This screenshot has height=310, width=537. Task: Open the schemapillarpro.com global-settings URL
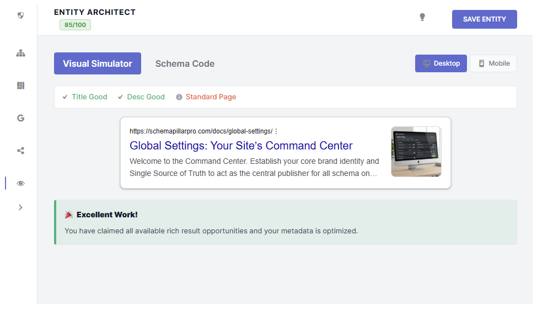point(201,131)
